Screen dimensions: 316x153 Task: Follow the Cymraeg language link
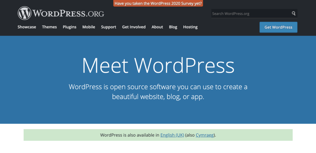click(x=205, y=135)
